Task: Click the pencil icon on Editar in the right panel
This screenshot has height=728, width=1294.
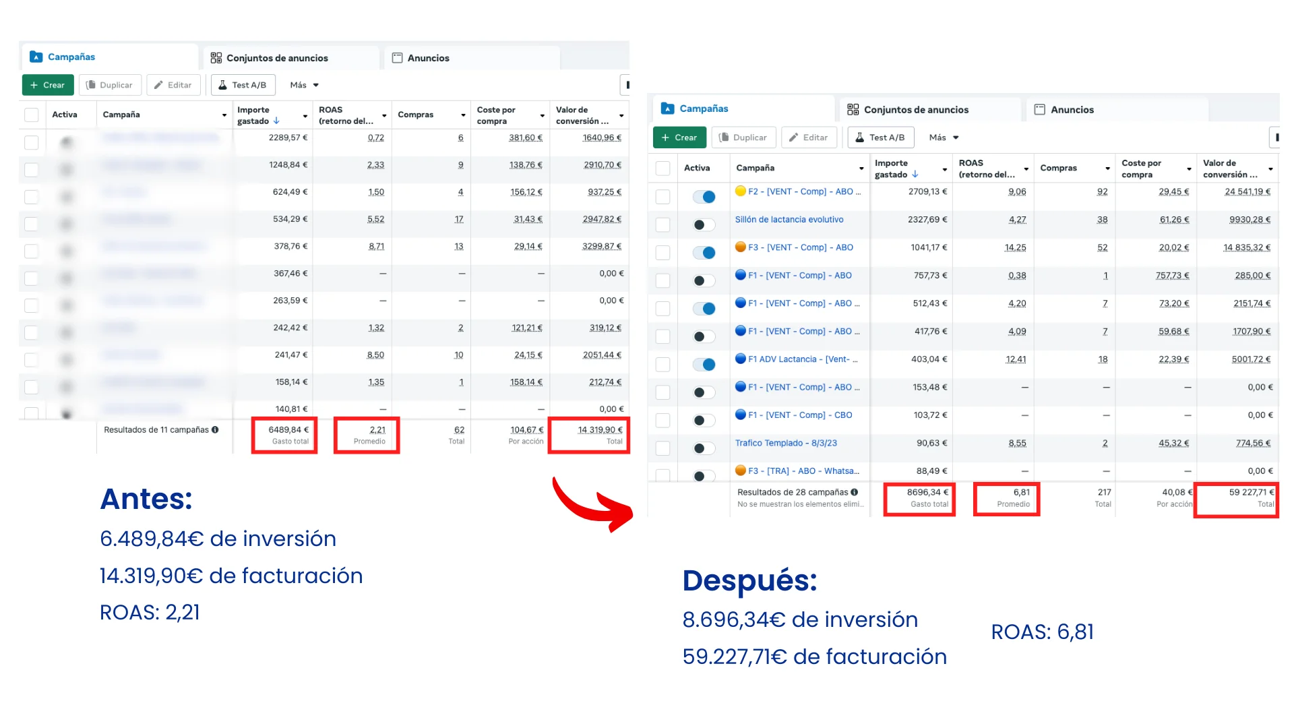Action: [794, 138]
